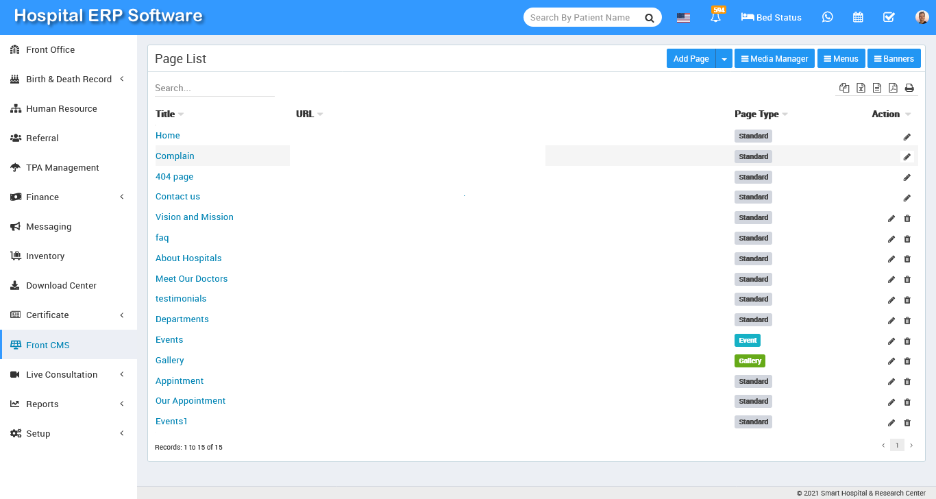Click the Add Page button
Screen dimensions: 936x499
(x=691, y=59)
